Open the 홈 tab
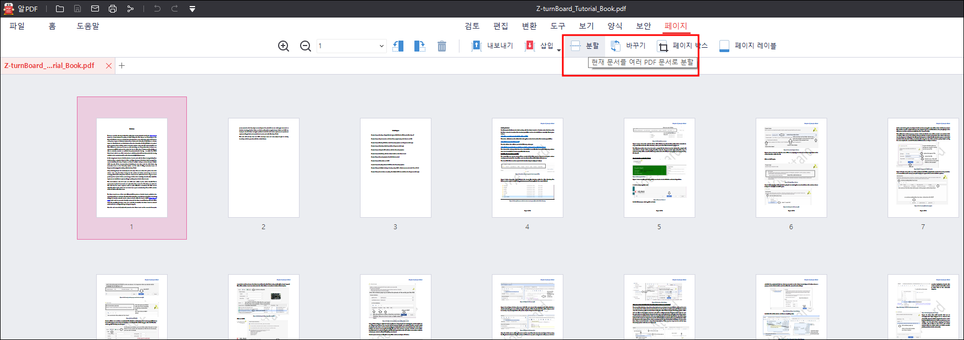964x340 pixels. click(x=52, y=26)
